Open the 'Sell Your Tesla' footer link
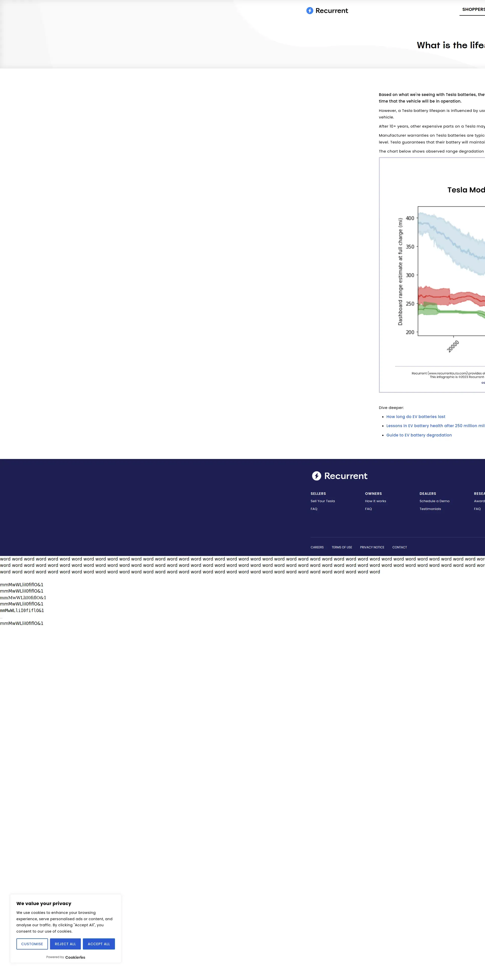Viewport: 485px width, 973px height. pyautogui.click(x=323, y=501)
